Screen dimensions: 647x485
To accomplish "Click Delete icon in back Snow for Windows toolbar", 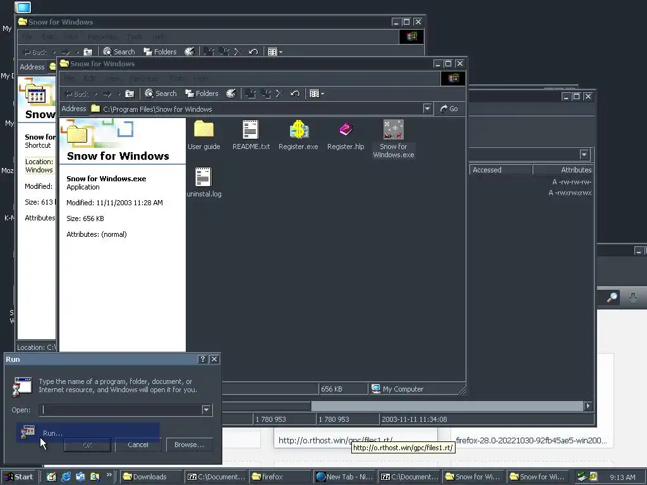I will [238, 52].
